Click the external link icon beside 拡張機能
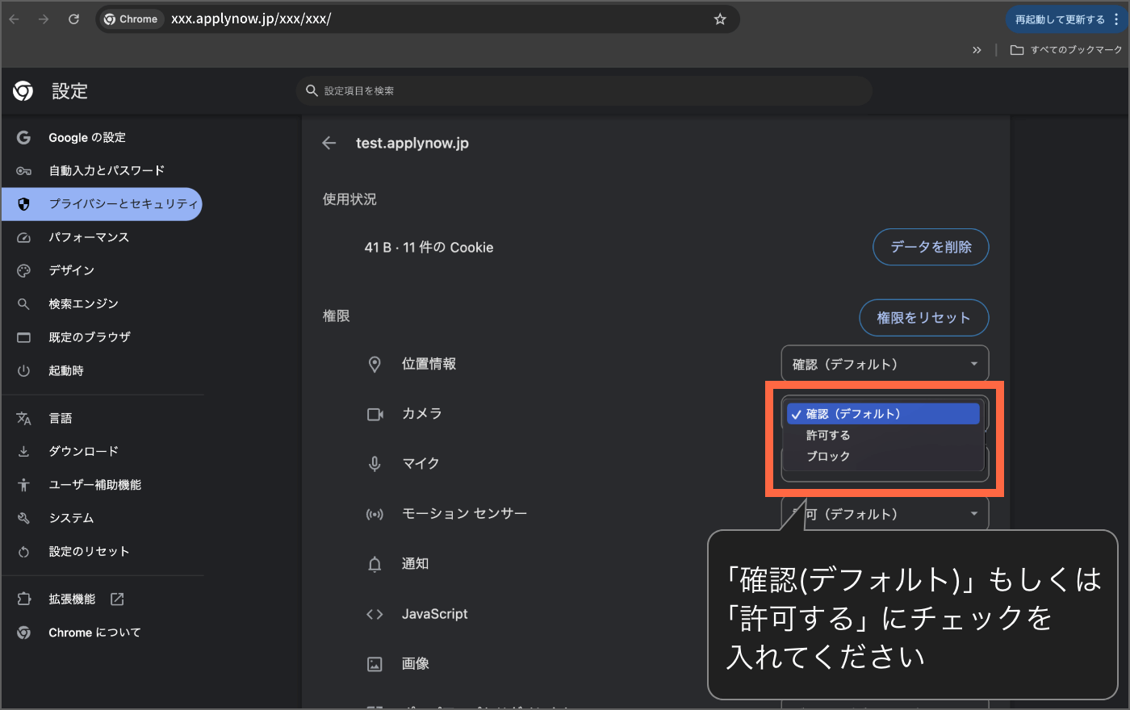 click(x=117, y=599)
